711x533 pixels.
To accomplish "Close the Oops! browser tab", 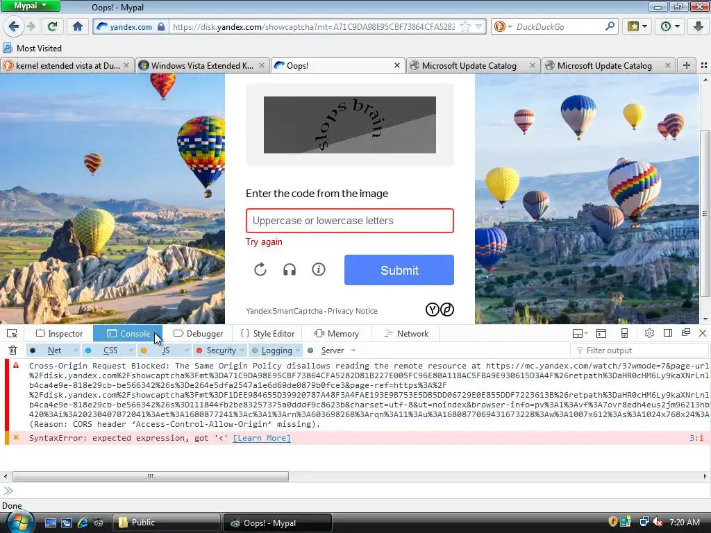I will pyautogui.click(x=396, y=65).
